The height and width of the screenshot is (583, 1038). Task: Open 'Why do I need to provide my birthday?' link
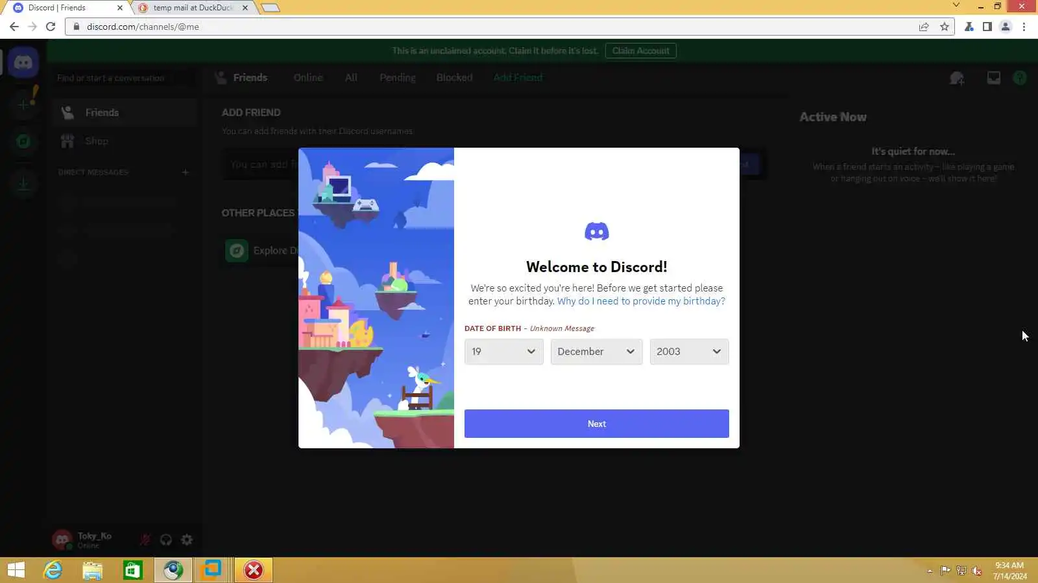641,301
